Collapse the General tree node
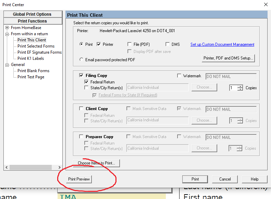Image resolution: width=271 pixels, height=199 pixels. [x=7, y=65]
